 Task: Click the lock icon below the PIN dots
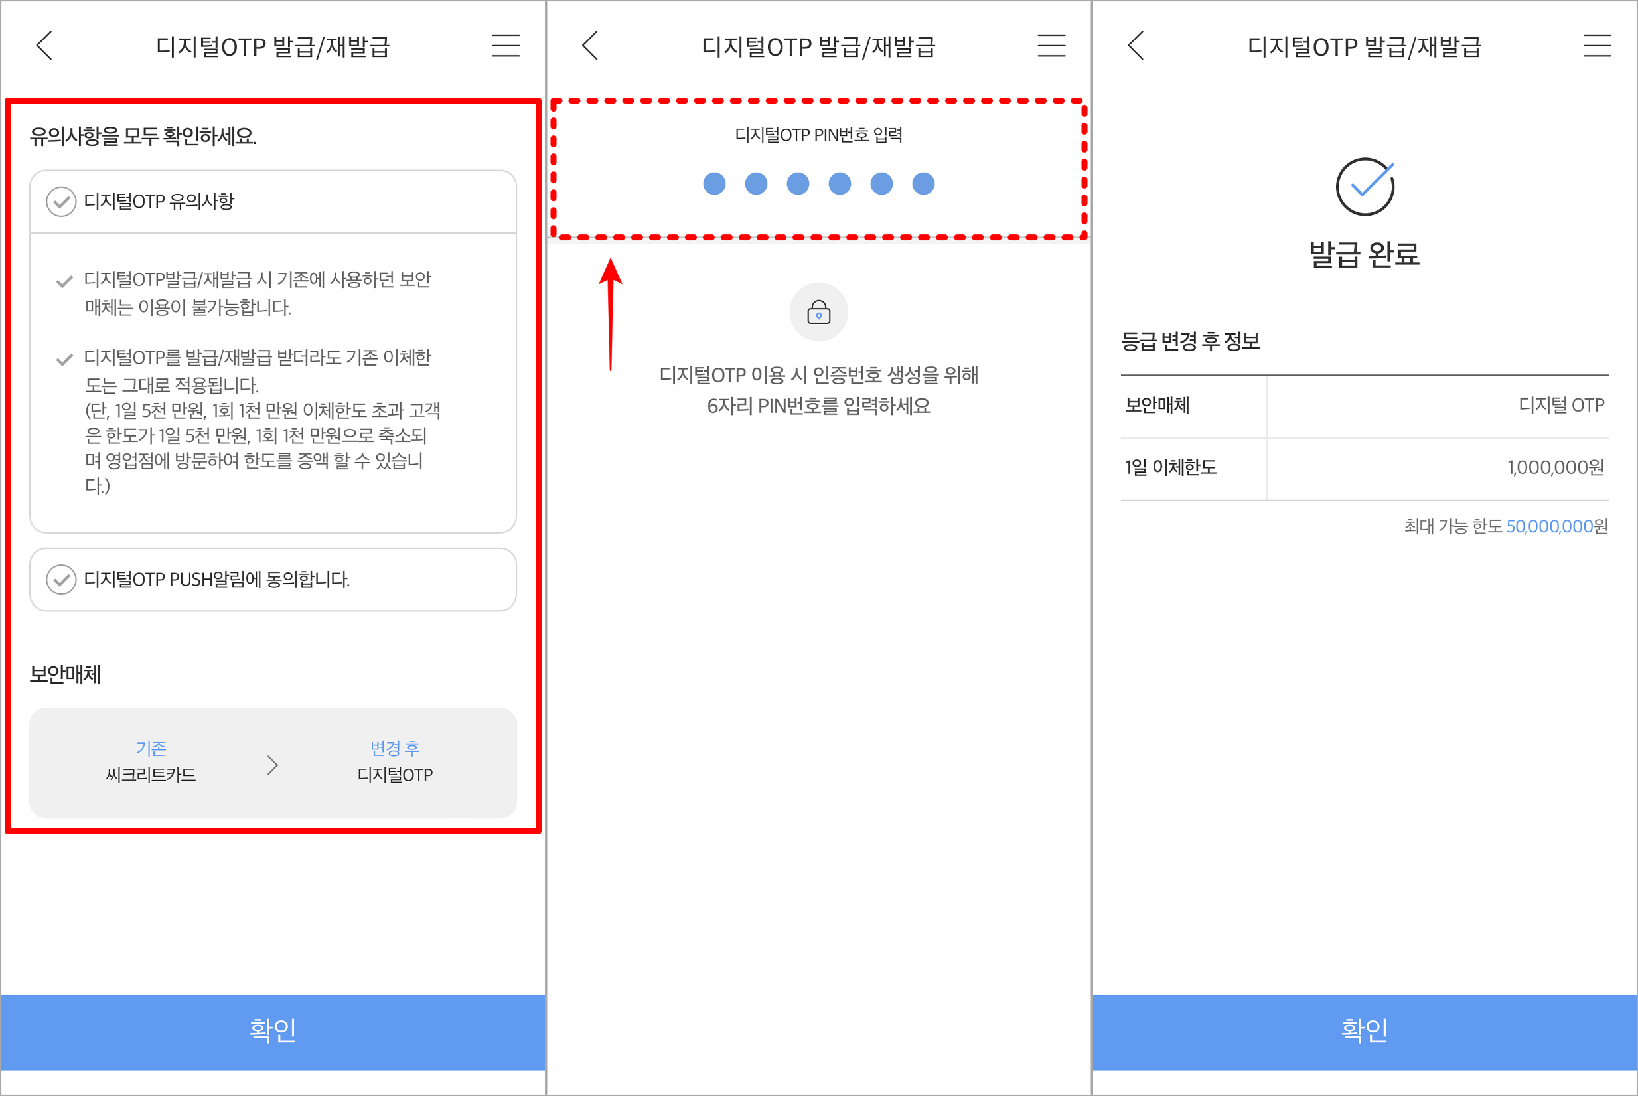[x=818, y=313]
